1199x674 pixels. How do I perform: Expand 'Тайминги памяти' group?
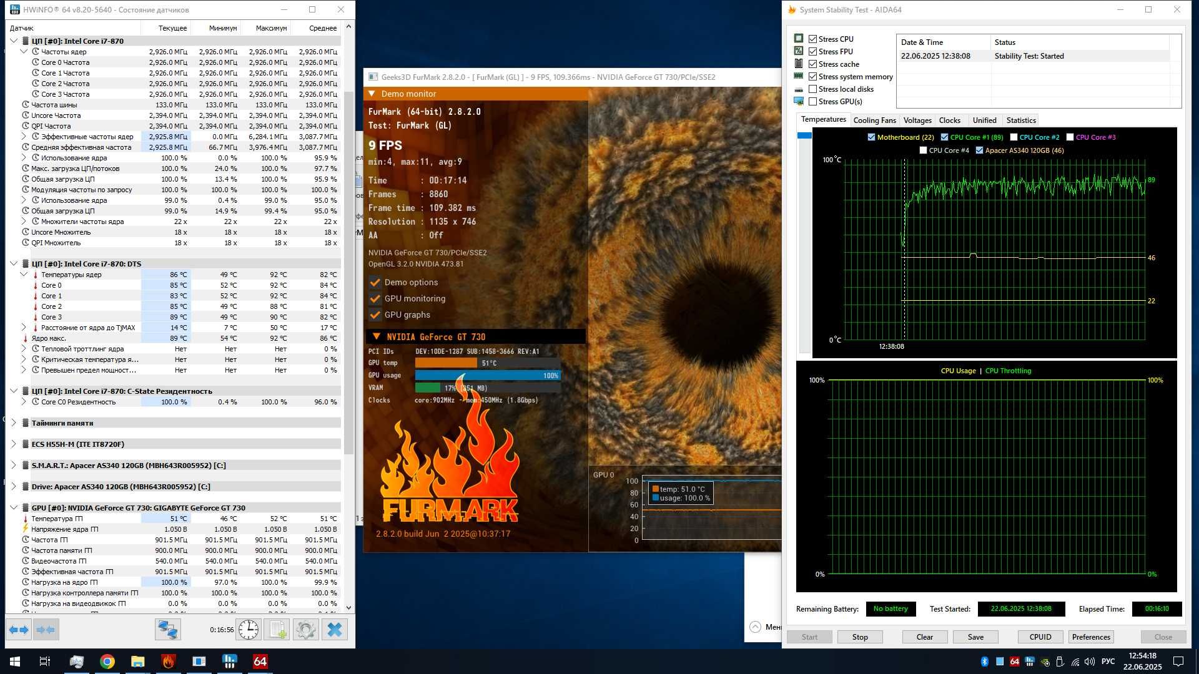tap(14, 422)
